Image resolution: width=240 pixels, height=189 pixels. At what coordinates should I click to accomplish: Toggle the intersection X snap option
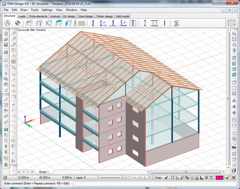(207, 178)
